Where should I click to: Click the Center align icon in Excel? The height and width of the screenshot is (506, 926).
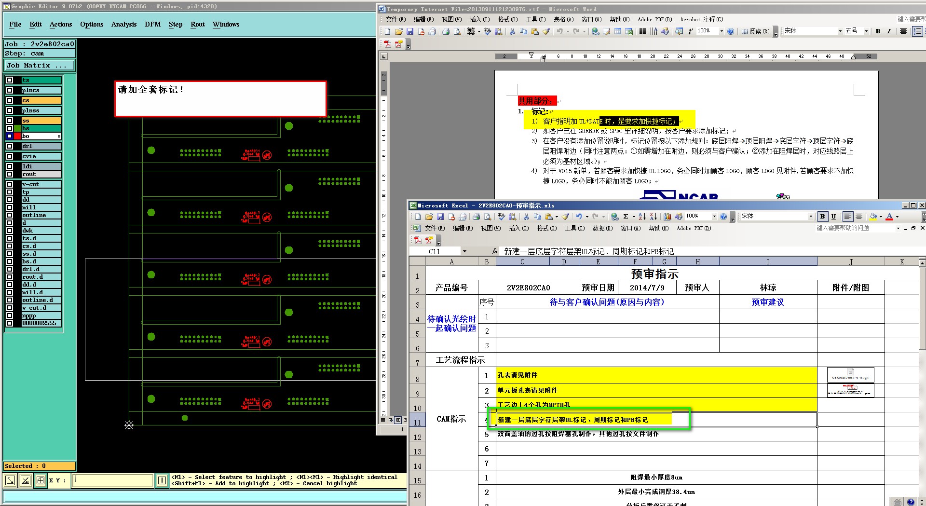859,217
